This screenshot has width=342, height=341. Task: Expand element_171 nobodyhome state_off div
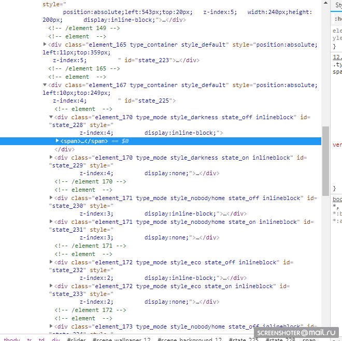point(51,198)
